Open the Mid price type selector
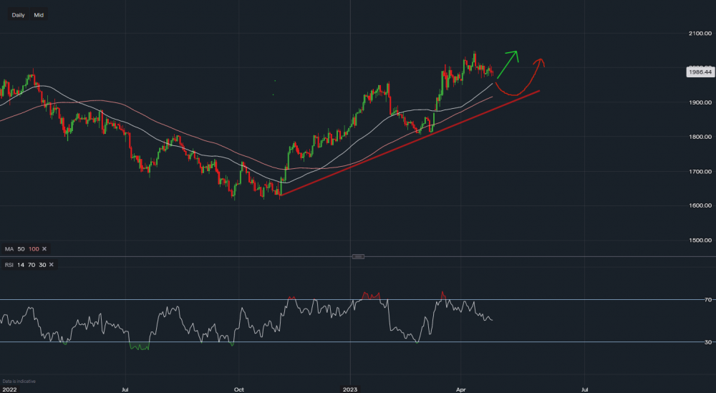 38,14
